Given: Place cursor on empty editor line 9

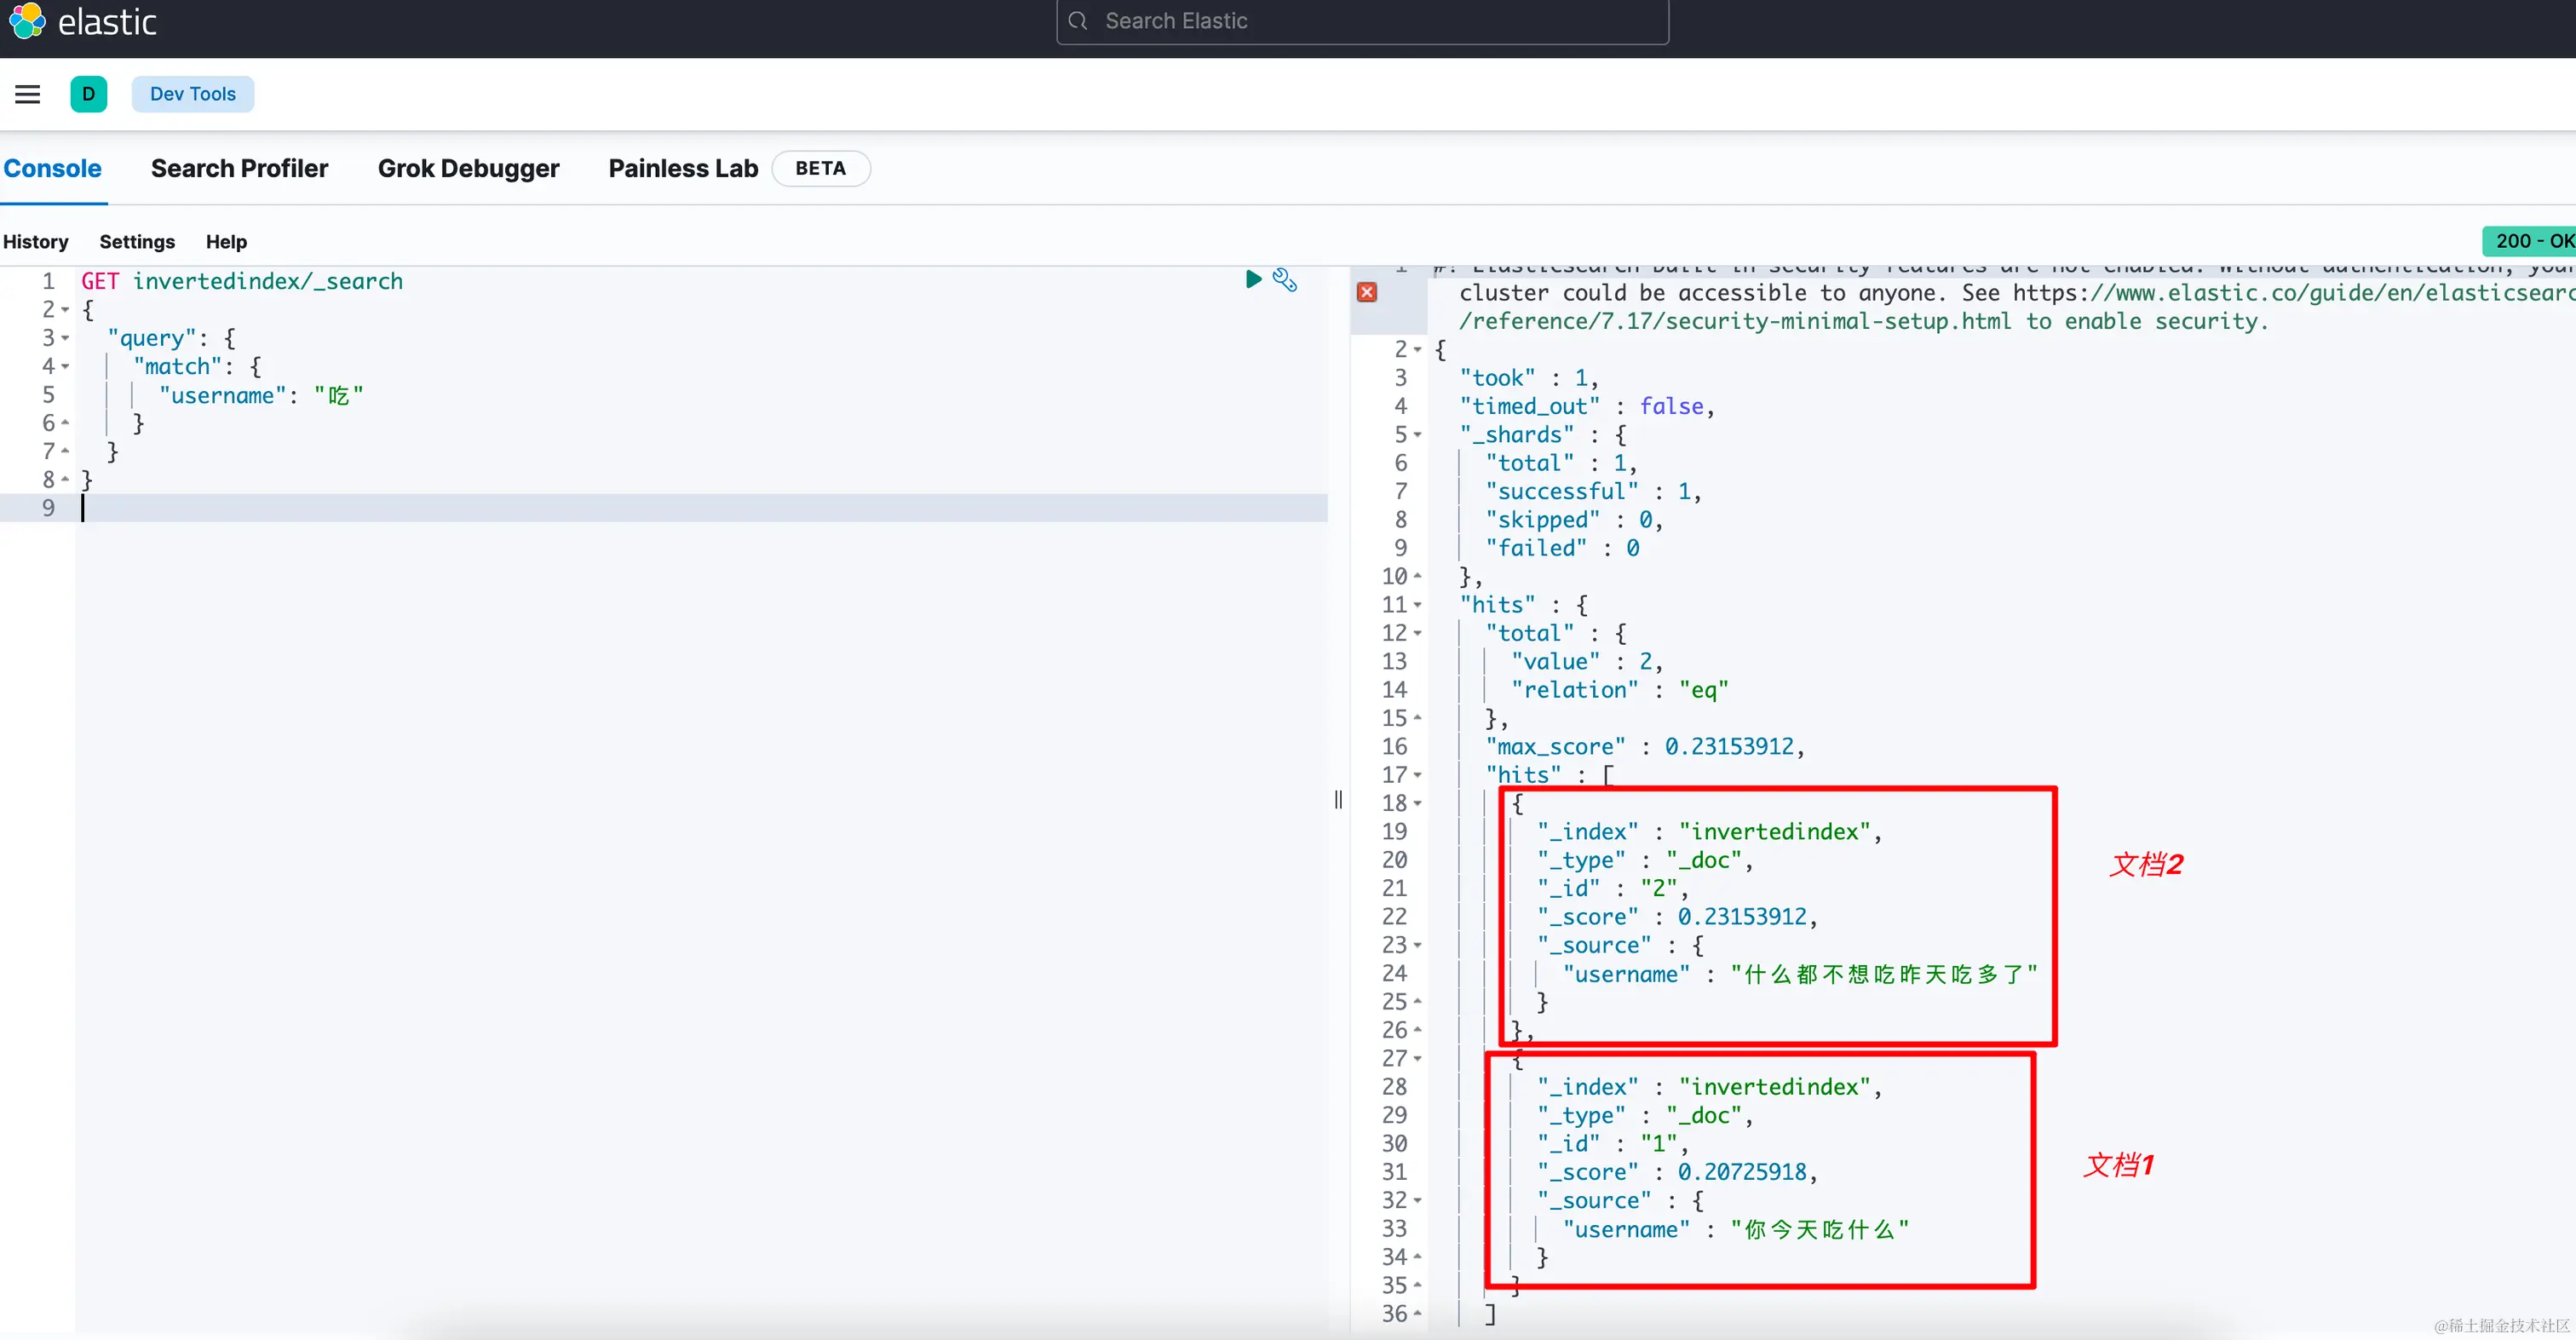Looking at the screenshot, I should click(x=701, y=507).
